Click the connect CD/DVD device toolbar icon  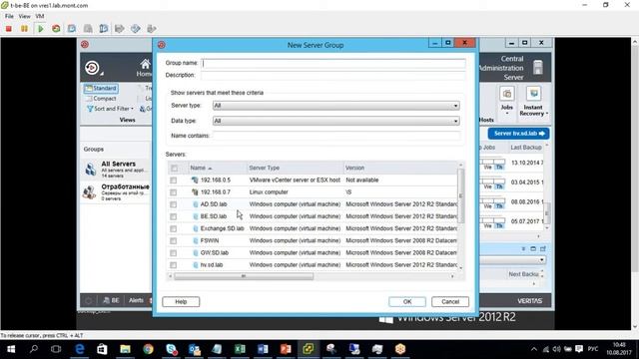[136, 29]
